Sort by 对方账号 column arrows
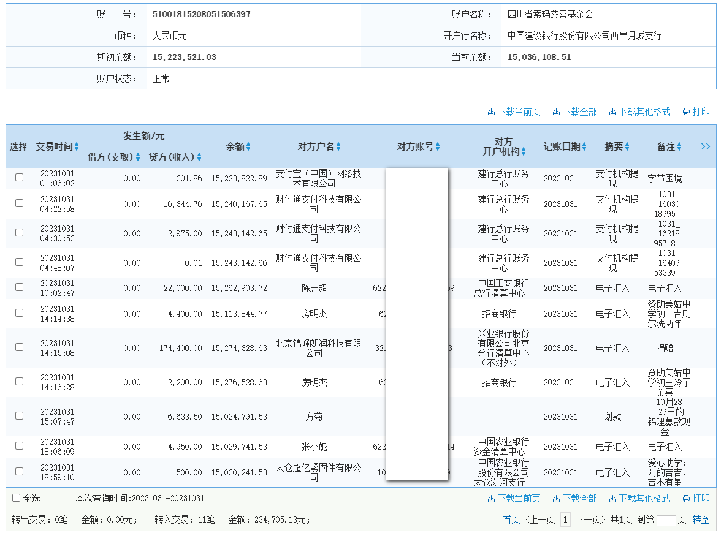Image resolution: width=724 pixels, height=533 pixels. (x=438, y=147)
